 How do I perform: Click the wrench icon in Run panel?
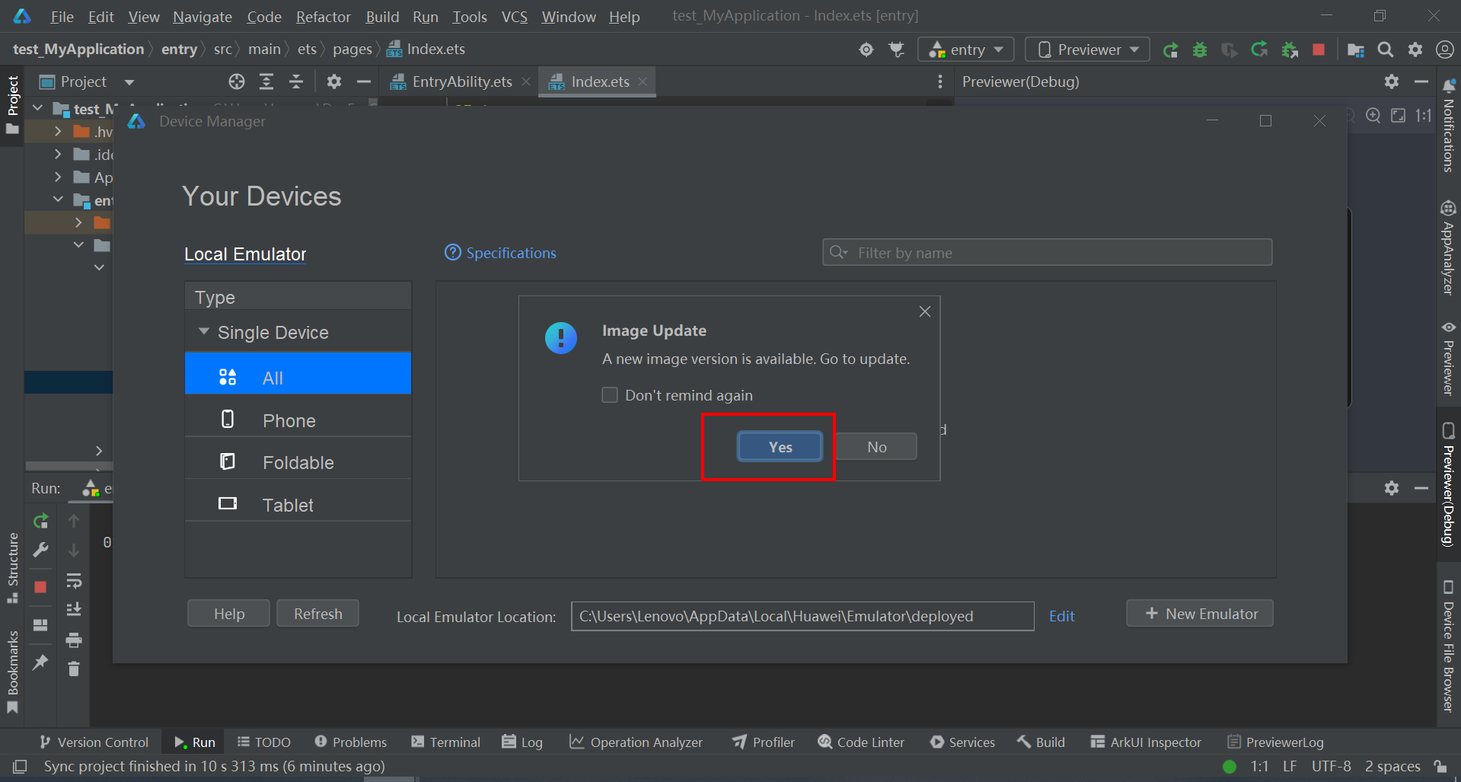[x=40, y=550]
